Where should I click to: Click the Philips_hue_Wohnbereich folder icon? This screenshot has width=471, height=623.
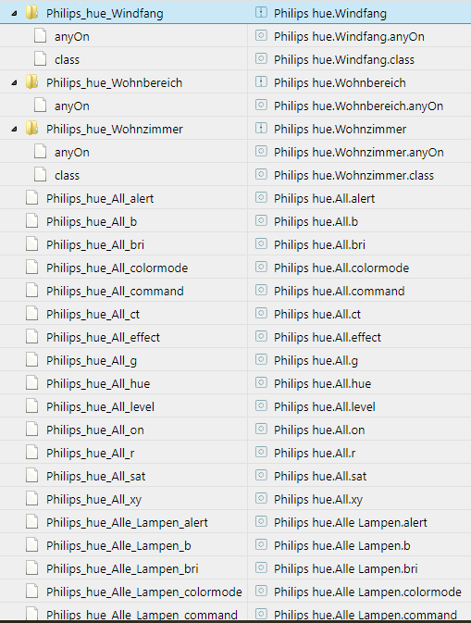coord(31,82)
